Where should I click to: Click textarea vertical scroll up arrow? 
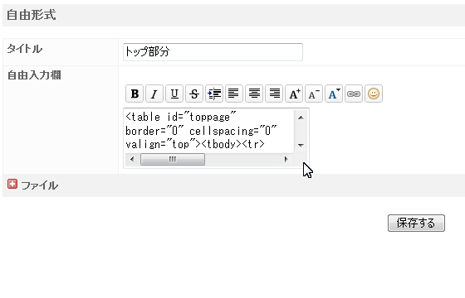pos(301,118)
